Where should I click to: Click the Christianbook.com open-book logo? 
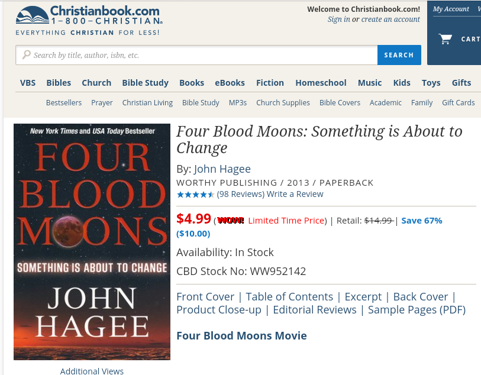pyautogui.click(x=32, y=15)
